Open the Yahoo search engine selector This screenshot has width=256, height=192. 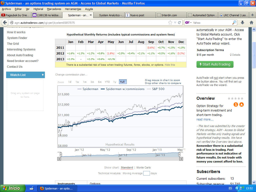click(188, 22)
